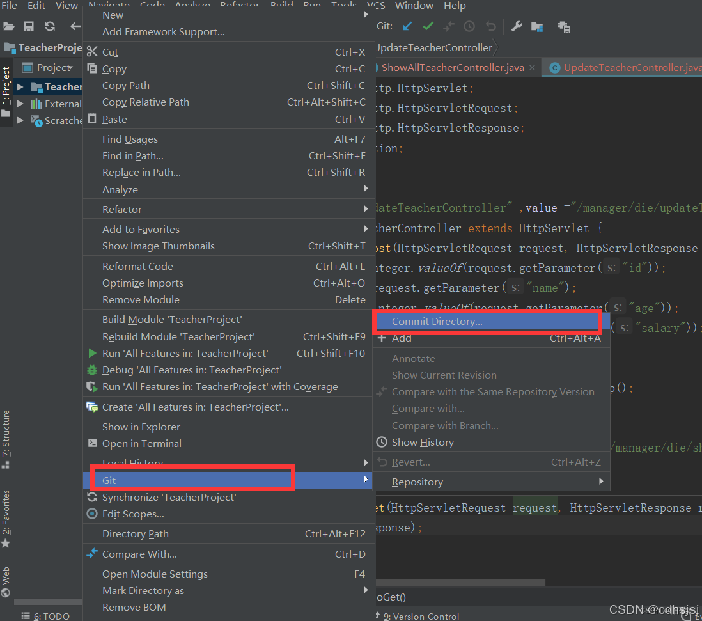The width and height of the screenshot is (702, 621).
Task: Click the Git Commit checkmark icon
Action: point(428,26)
